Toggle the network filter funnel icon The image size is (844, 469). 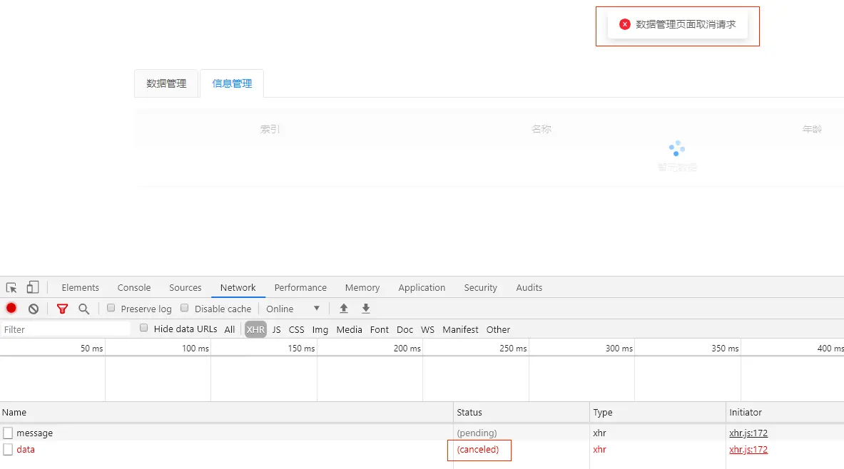(x=63, y=309)
